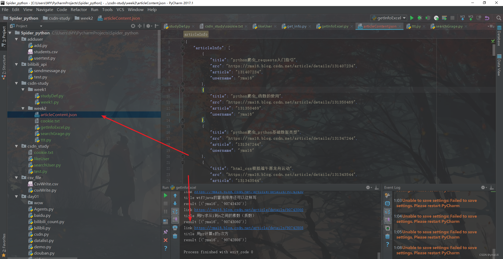The width and height of the screenshot is (503, 259).
Task: Start debugging with the green bug icon
Action: click(420, 18)
